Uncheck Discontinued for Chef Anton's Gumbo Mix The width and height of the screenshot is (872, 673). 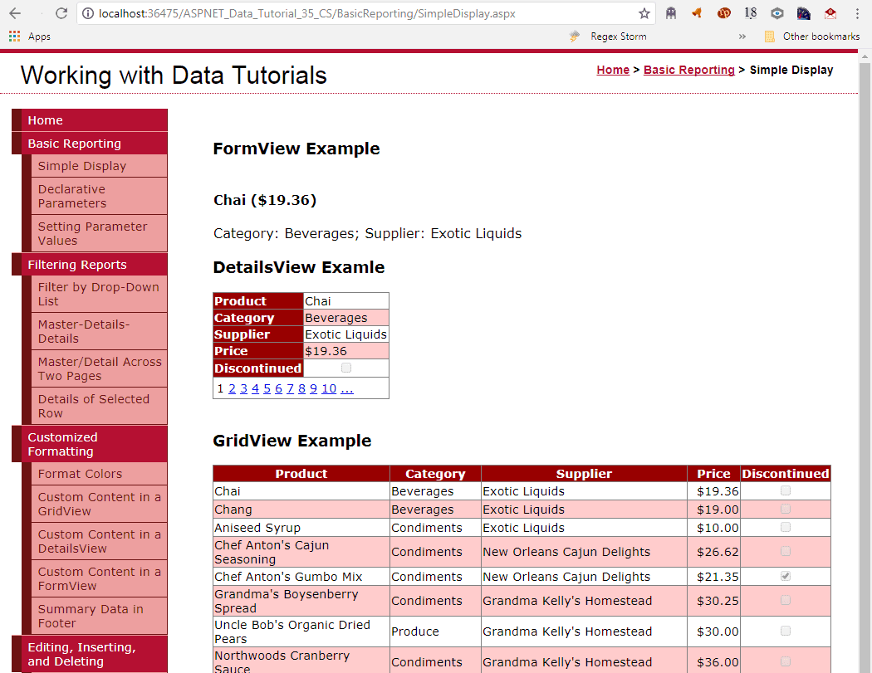(784, 574)
